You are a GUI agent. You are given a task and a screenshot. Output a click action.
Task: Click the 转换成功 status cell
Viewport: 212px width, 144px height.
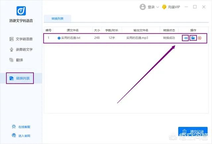pyautogui.click(x=169, y=38)
